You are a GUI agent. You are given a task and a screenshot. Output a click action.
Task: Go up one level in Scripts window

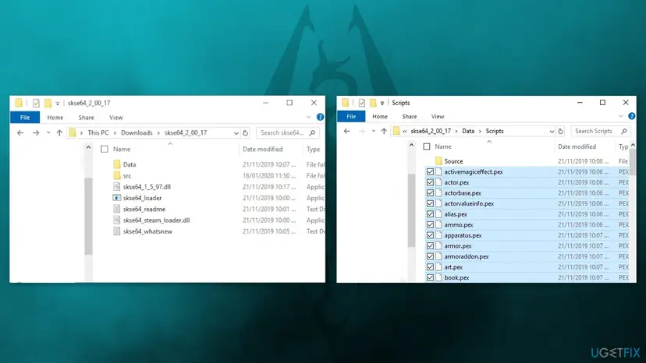pyautogui.click(x=384, y=132)
